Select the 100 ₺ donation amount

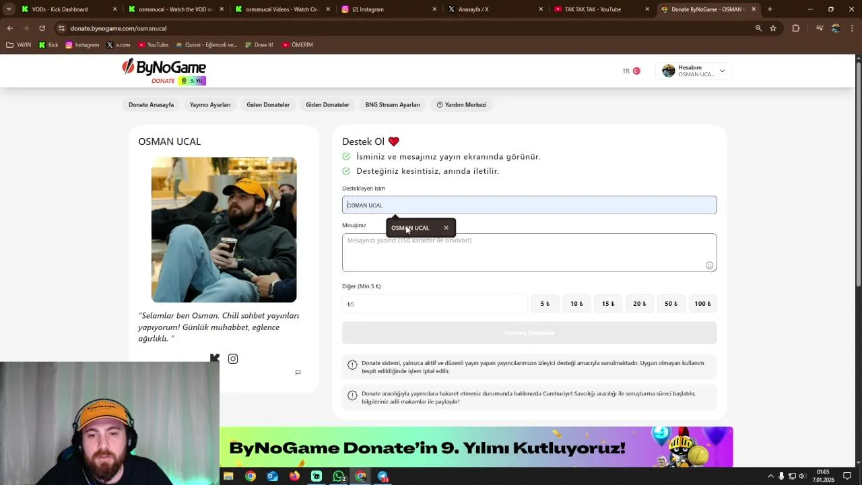coord(703,304)
